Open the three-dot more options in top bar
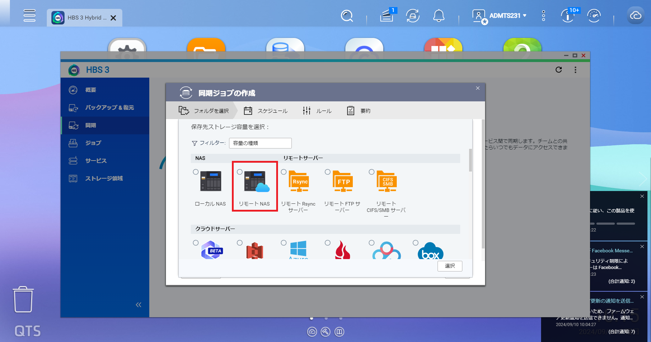 (544, 16)
